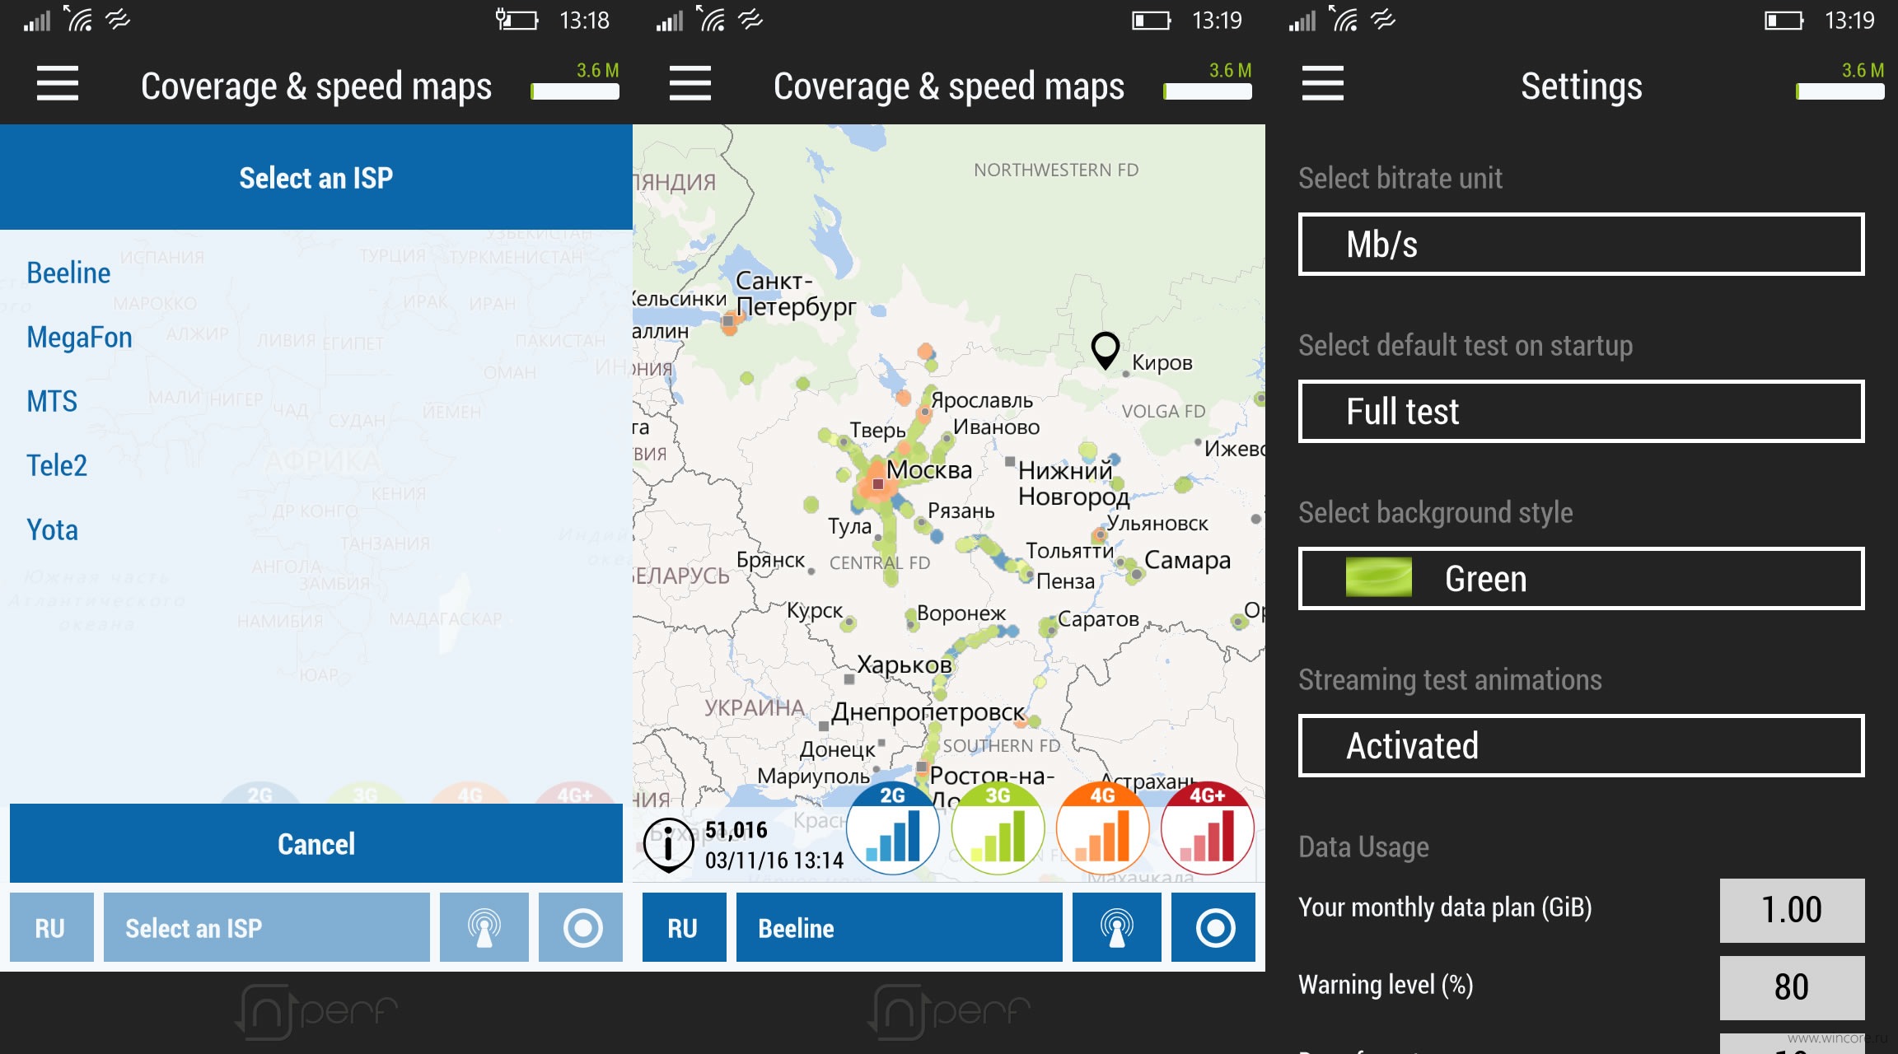The width and height of the screenshot is (1898, 1054).
Task: Tap Днепропетровск label on map
Action: click(x=928, y=711)
